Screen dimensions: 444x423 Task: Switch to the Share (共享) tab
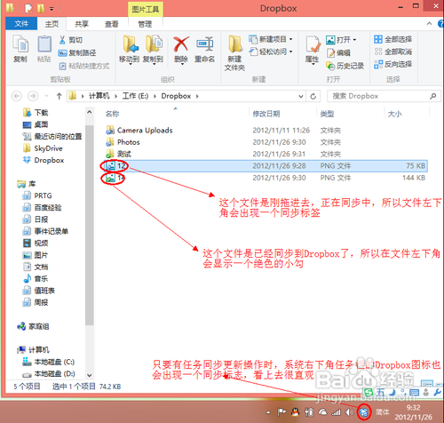tap(82, 24)
